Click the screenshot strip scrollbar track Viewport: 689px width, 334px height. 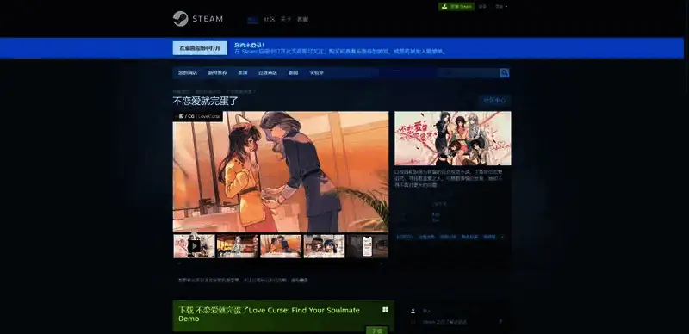281,263
